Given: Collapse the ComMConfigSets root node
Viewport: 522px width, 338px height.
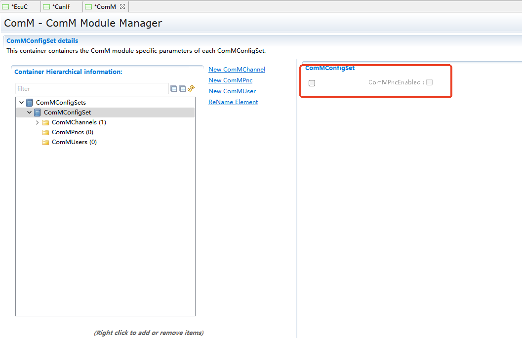Looking at the screenshot, I should (x=21, y=103).
